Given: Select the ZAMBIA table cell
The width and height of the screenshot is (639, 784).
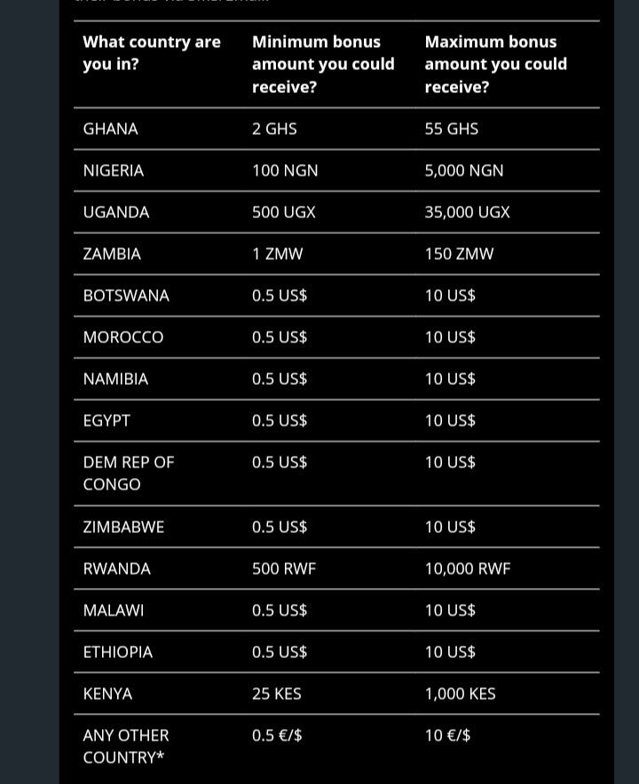Looking at the screenshot, I should pyautogui.click(x=112, y=254).
